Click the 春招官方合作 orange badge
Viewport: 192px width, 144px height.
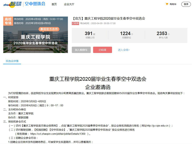click(49, 29)
